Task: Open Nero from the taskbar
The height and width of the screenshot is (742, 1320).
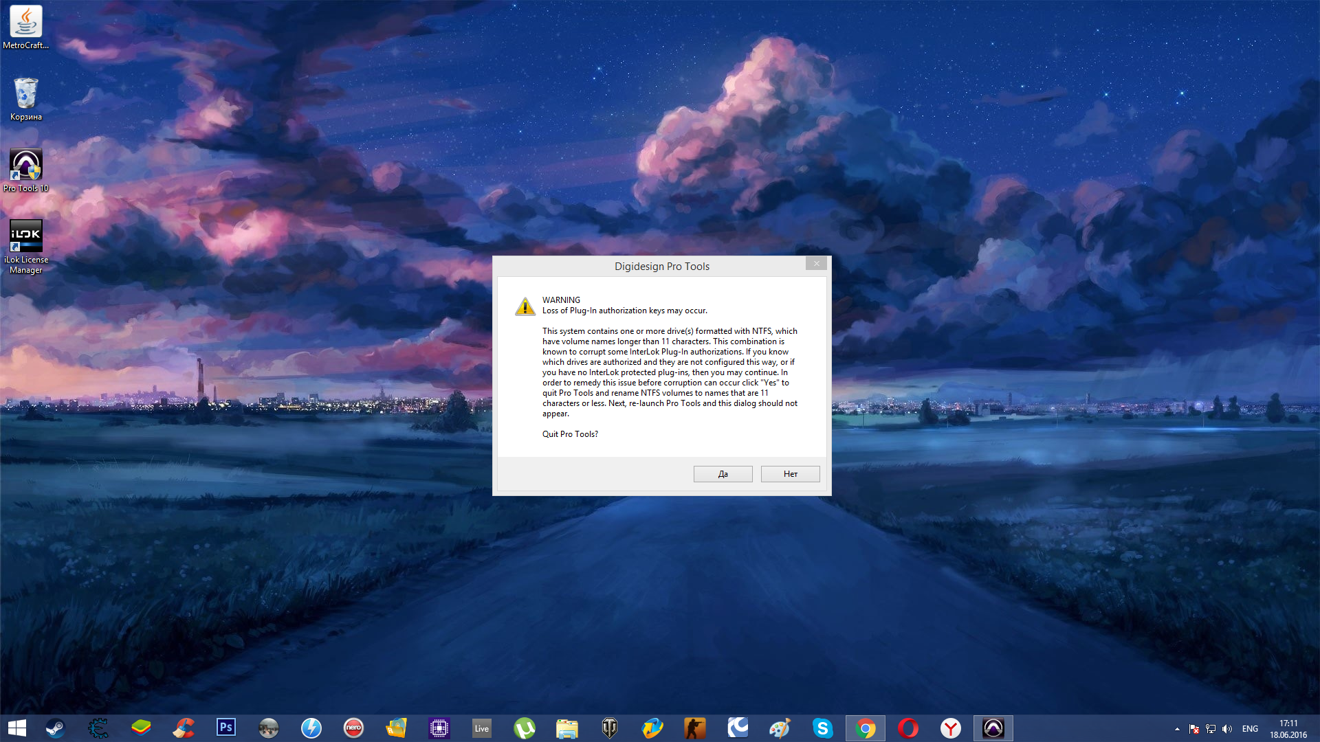Action: 354,728
